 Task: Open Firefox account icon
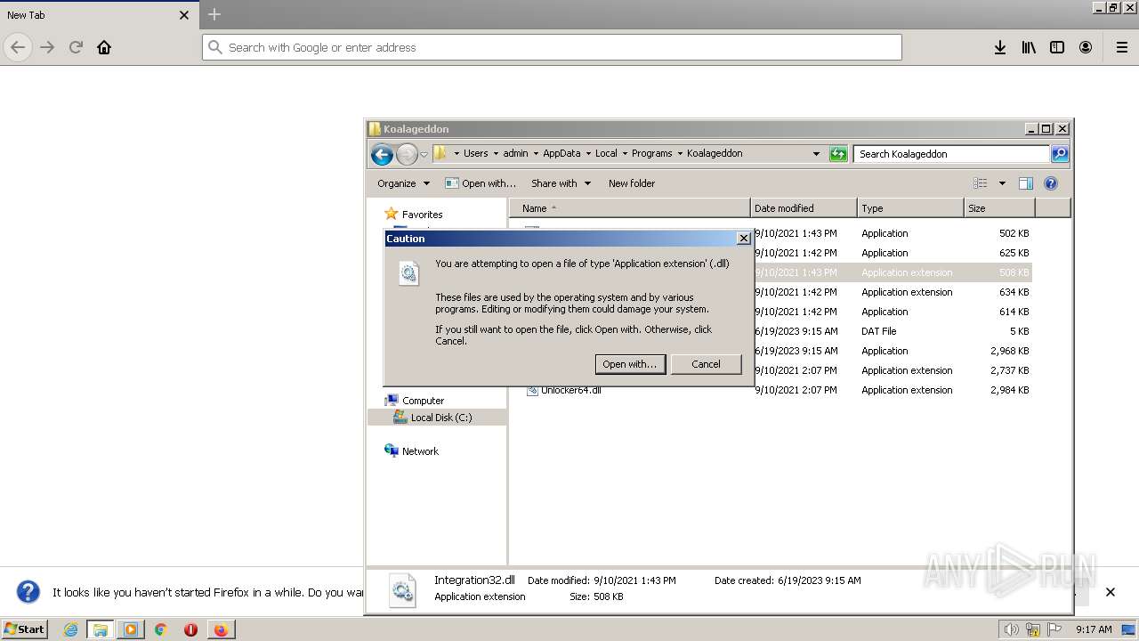coord(1086,47)
